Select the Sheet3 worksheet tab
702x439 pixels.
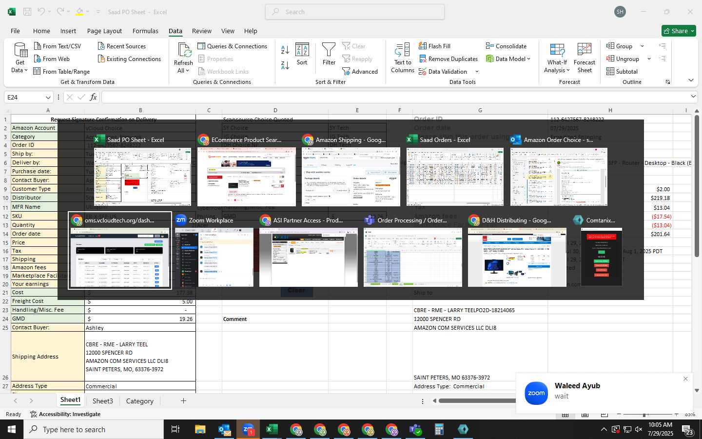tap(103, 401)
